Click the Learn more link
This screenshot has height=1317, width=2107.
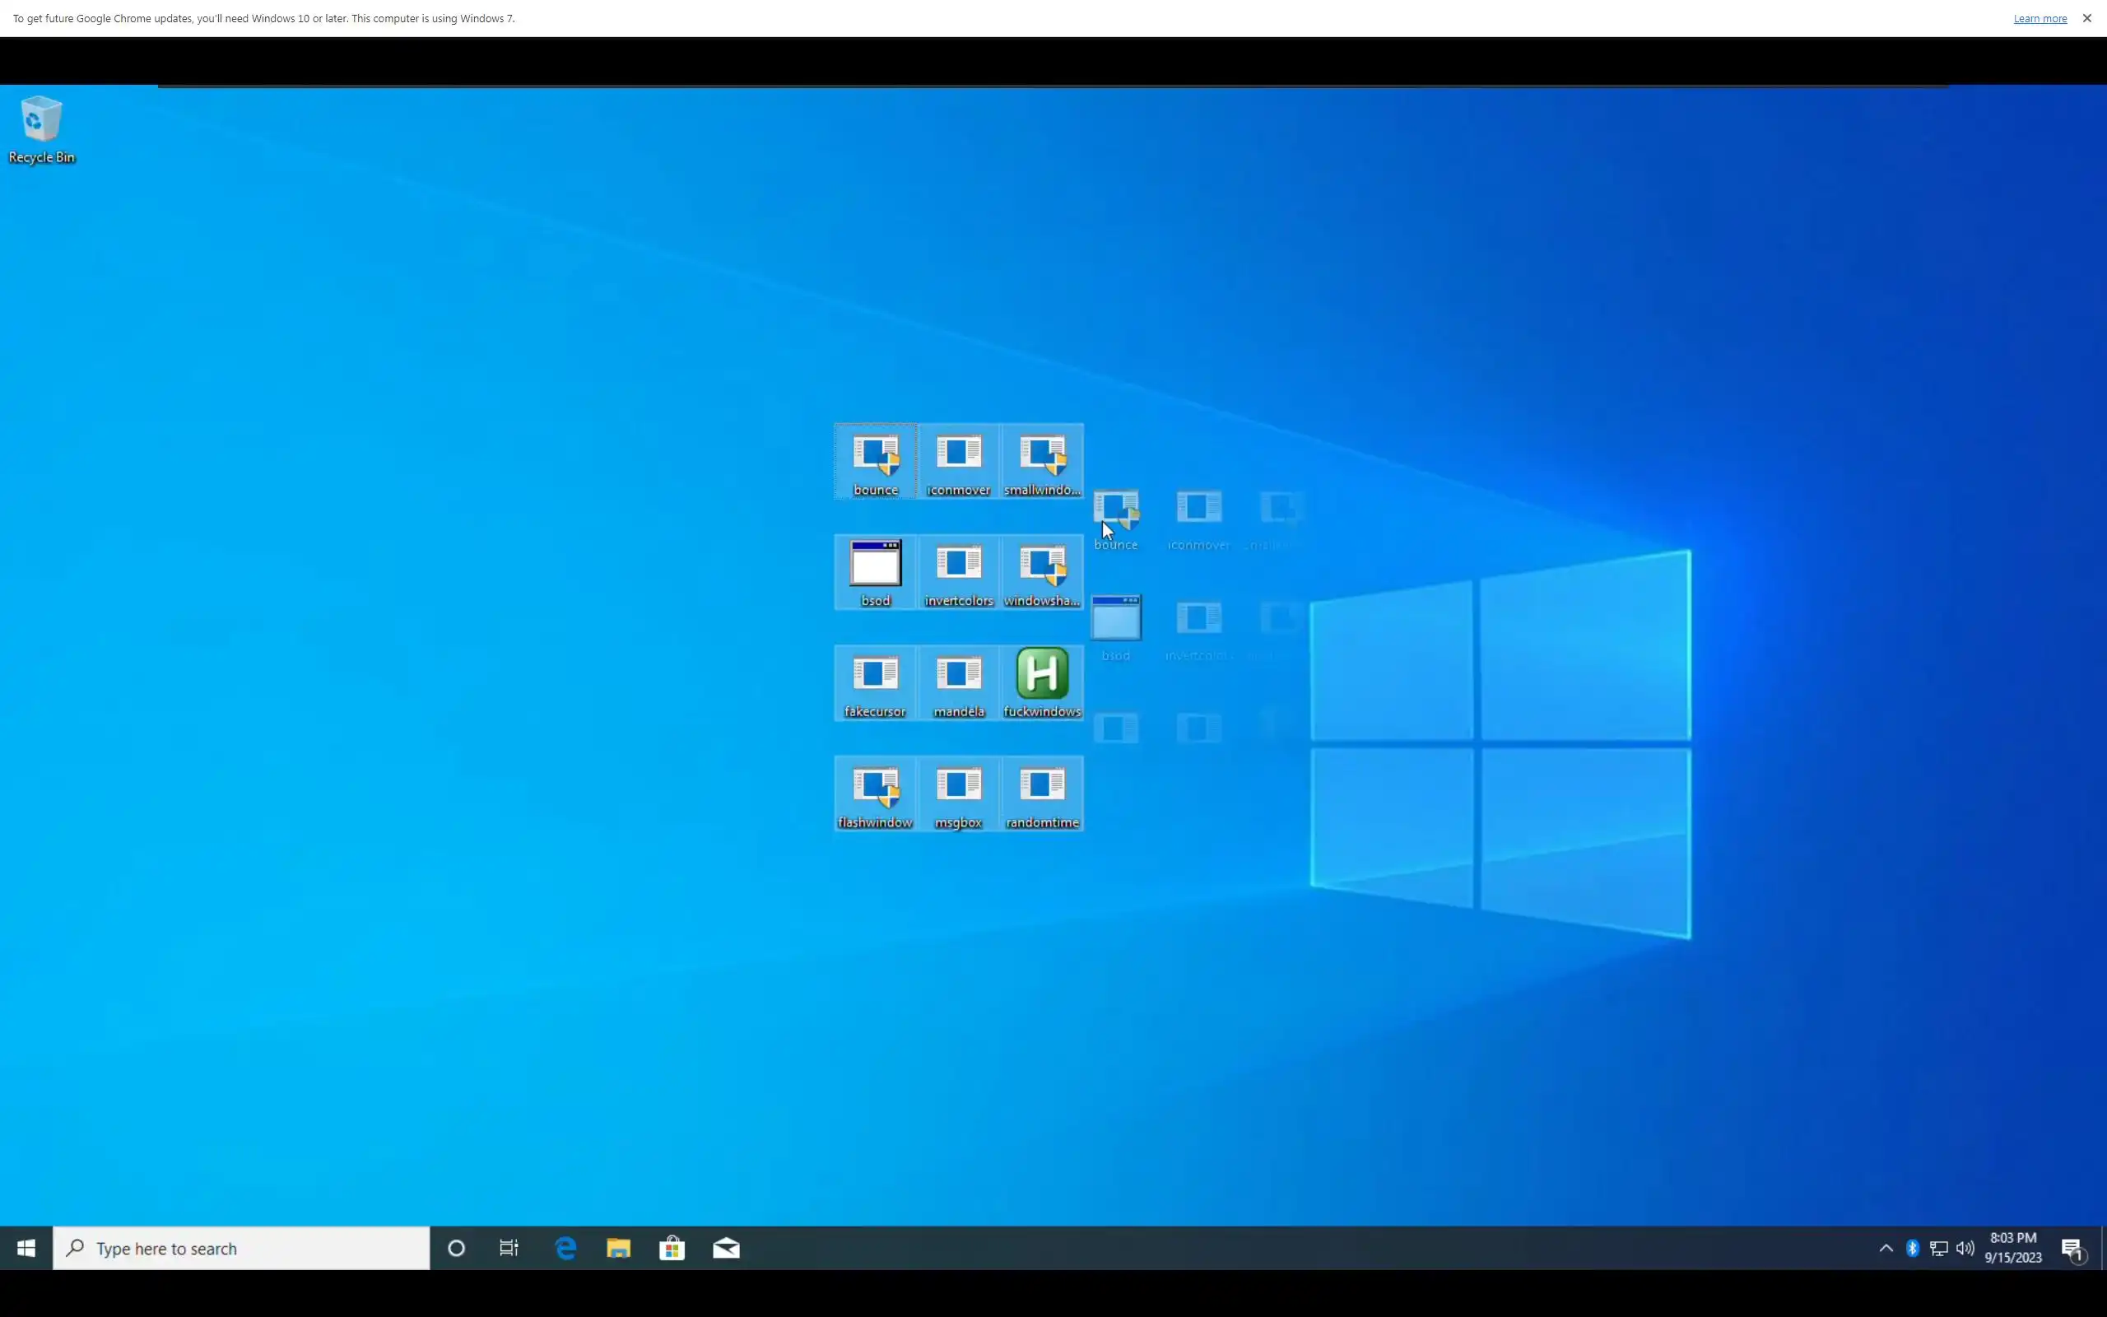pyautogui.click(x=2039, y=18)
